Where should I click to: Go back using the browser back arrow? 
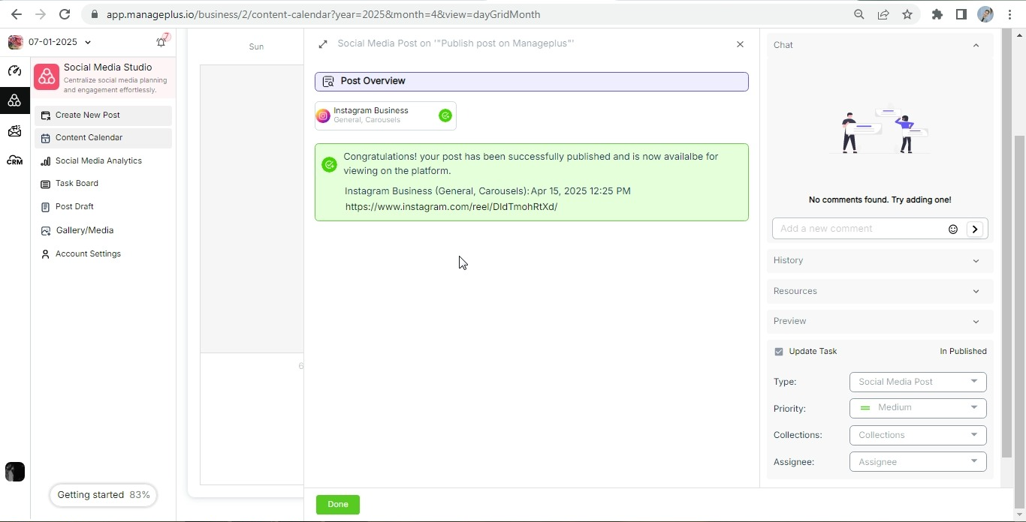coord(17,14)
